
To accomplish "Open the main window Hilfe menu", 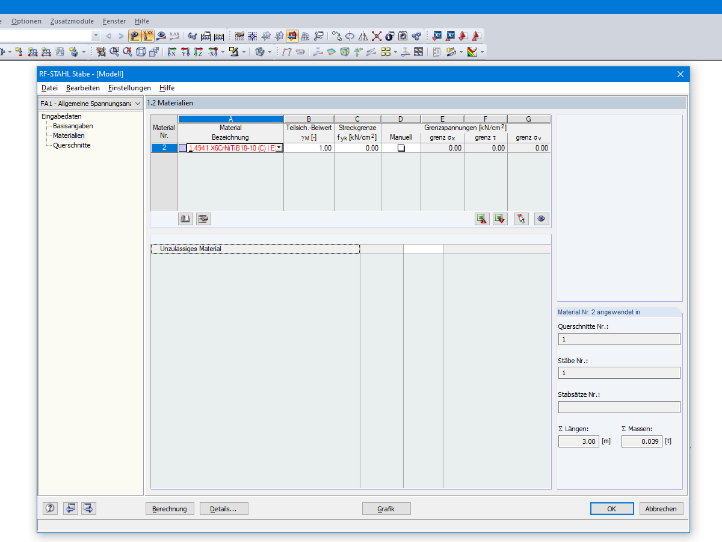I will click(142, 21).
